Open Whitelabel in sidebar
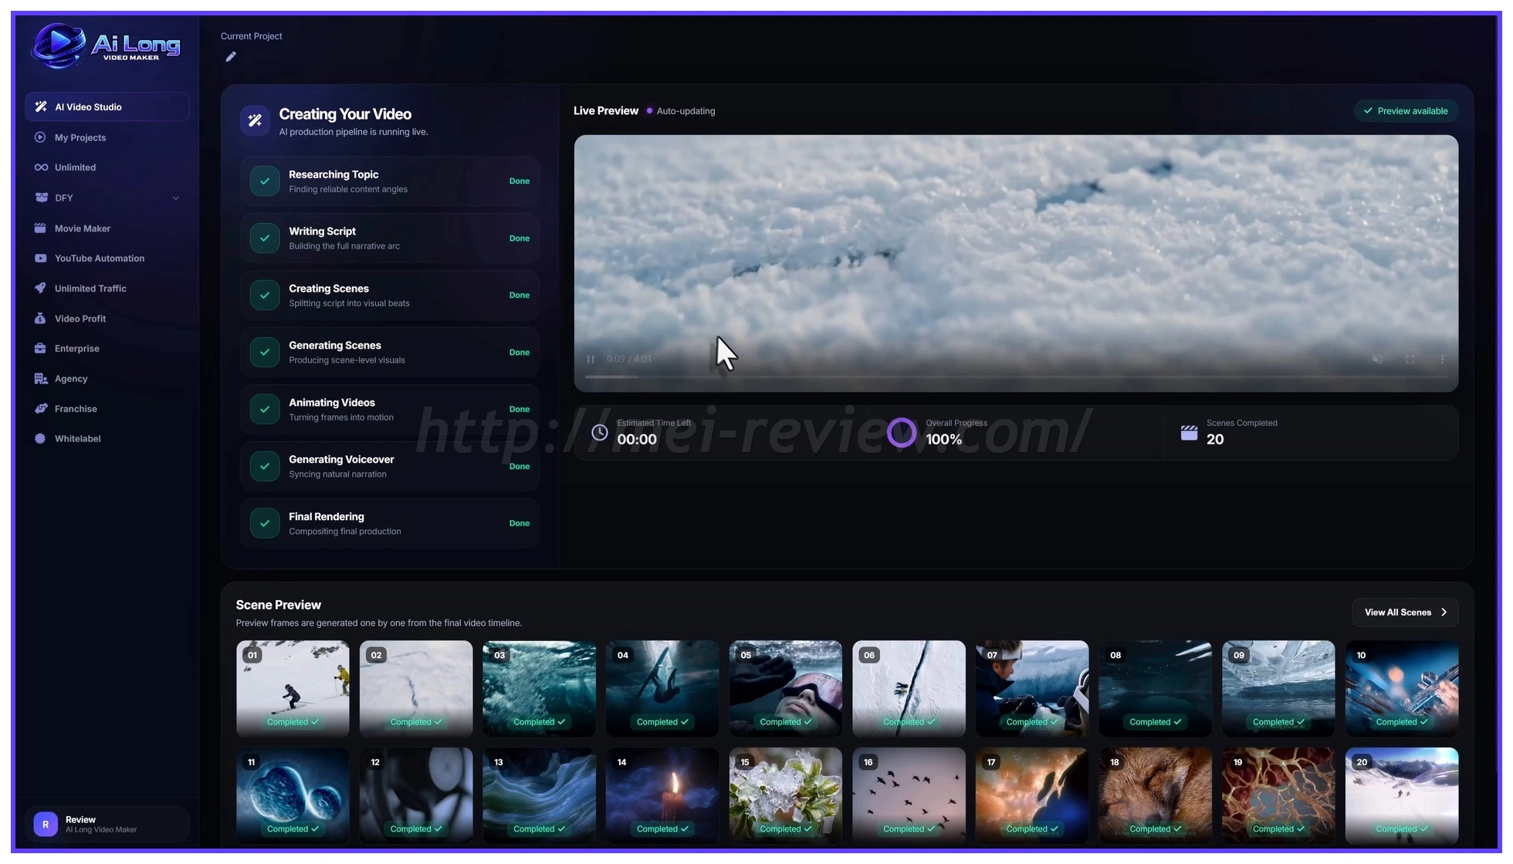This screenshot has height=864, width=1513. click(x=107, y=439)
